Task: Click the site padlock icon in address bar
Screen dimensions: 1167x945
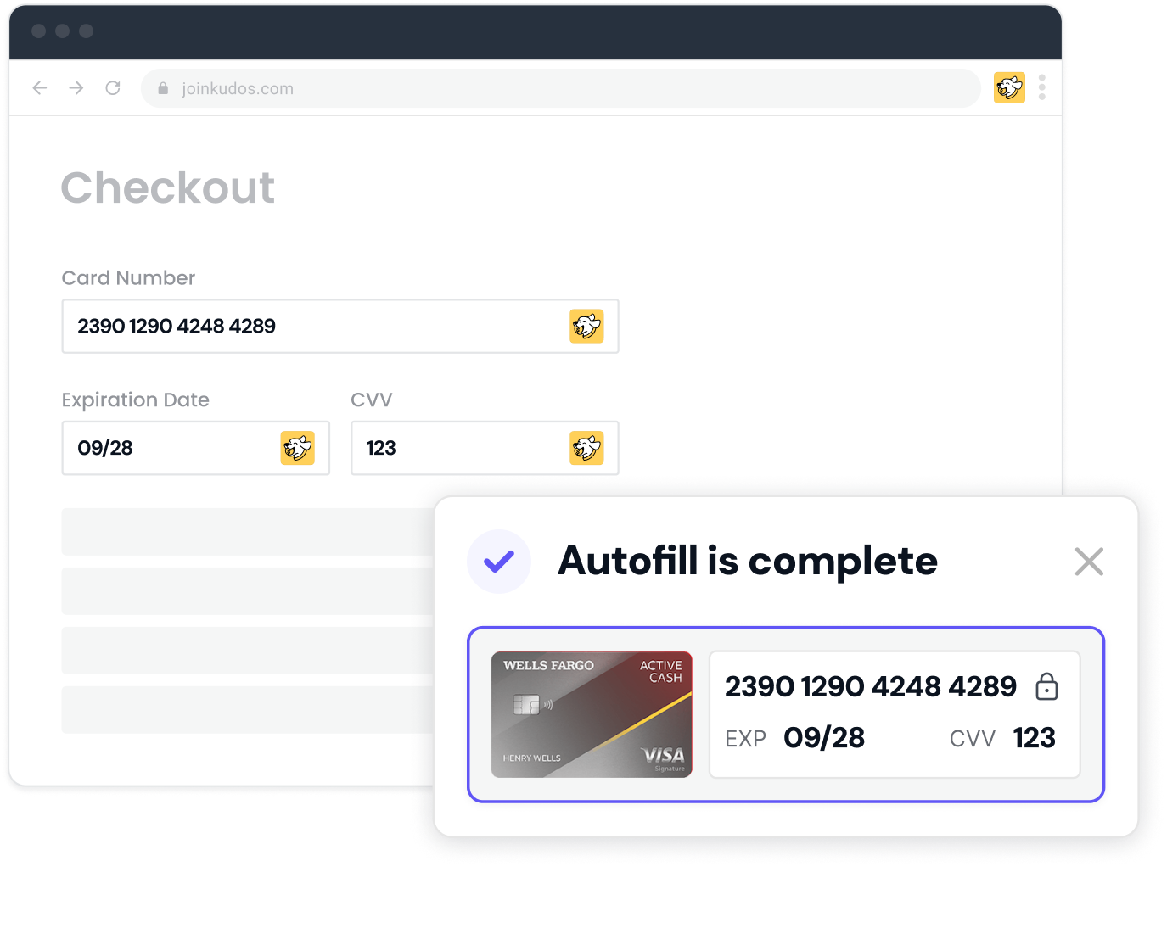Action: point(163,88)
